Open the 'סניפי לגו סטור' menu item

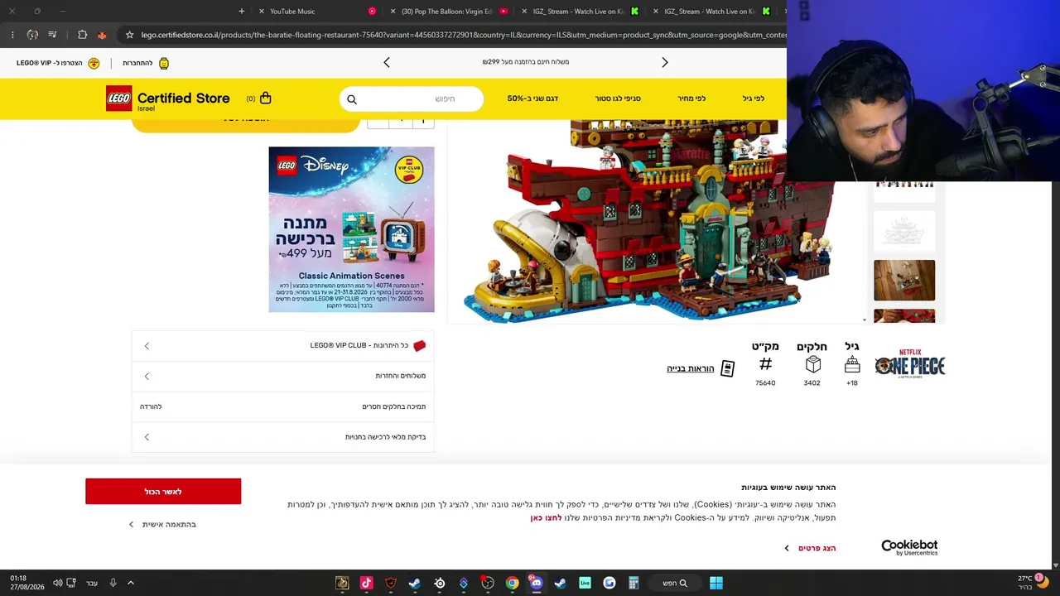[618, 99]
